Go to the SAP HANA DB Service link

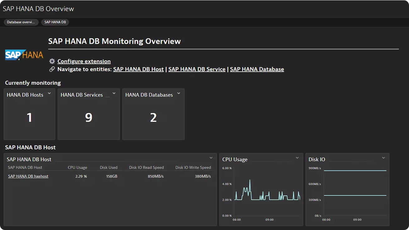pos(197,69)
